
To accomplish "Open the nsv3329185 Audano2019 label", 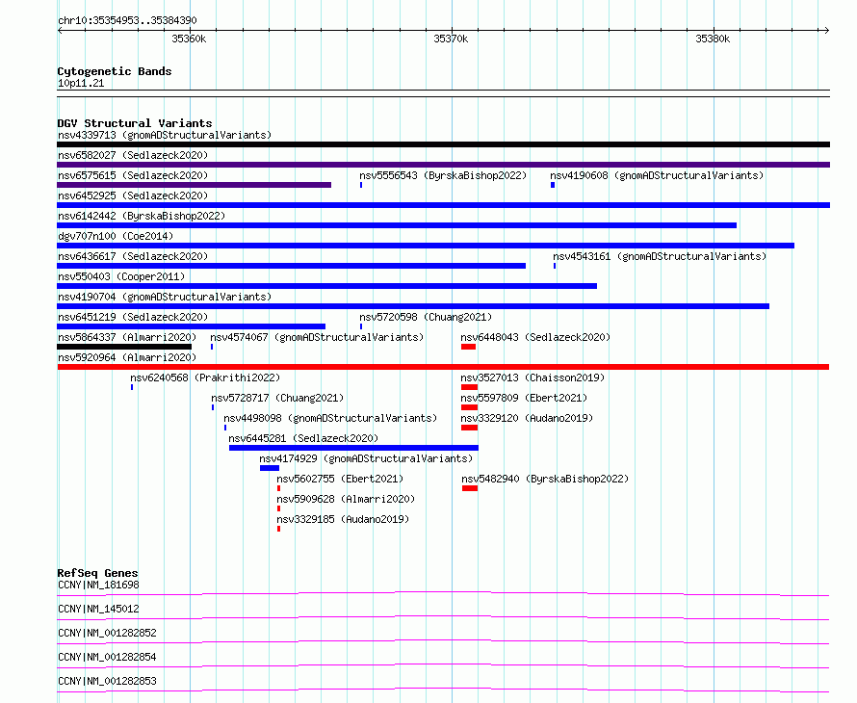I will click(343, 519).
